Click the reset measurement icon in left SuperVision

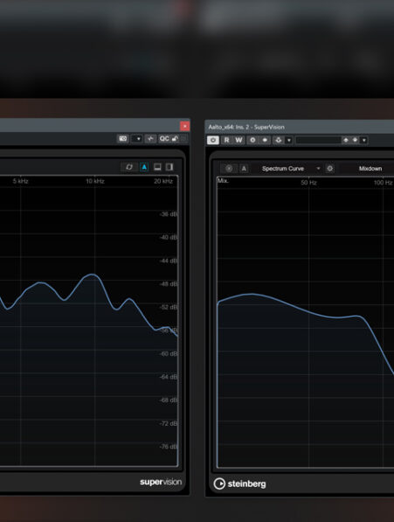point(129,167)
